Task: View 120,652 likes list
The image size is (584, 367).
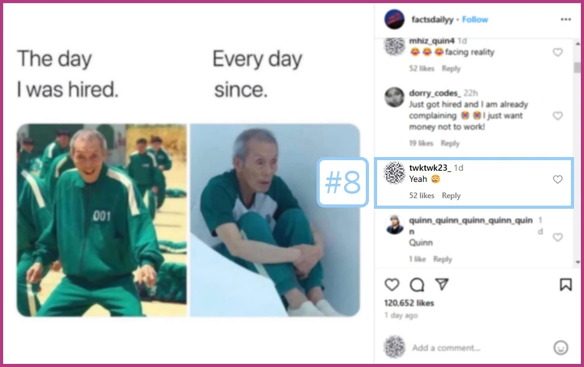Action: (x=409, y=303)
